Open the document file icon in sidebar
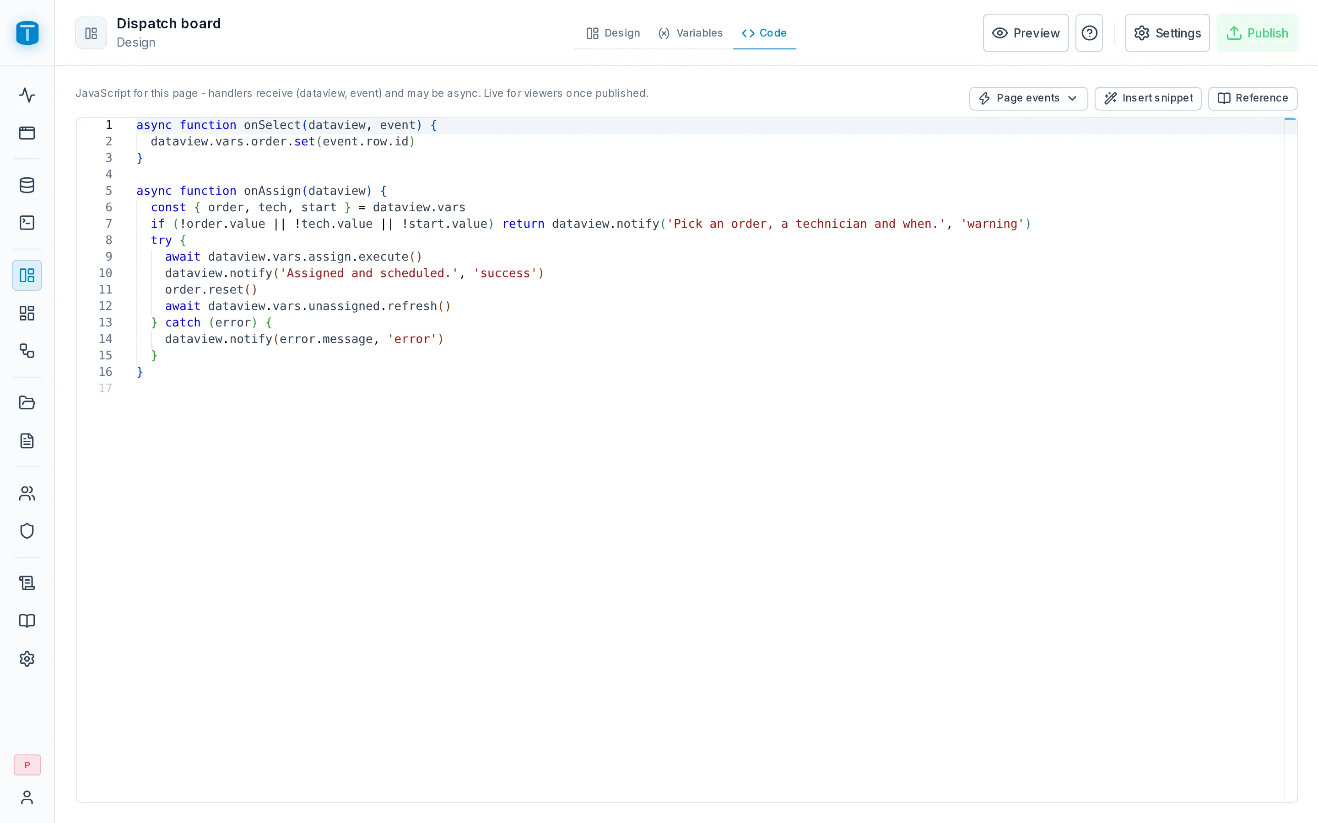The width and height of the screenshot is (1318, 823). (27, 440)
